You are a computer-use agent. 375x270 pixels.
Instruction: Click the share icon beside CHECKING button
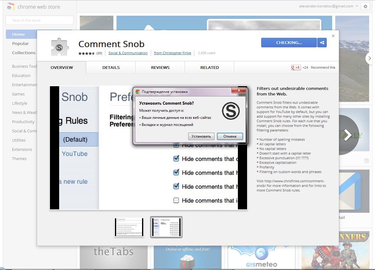pos(322,43)
